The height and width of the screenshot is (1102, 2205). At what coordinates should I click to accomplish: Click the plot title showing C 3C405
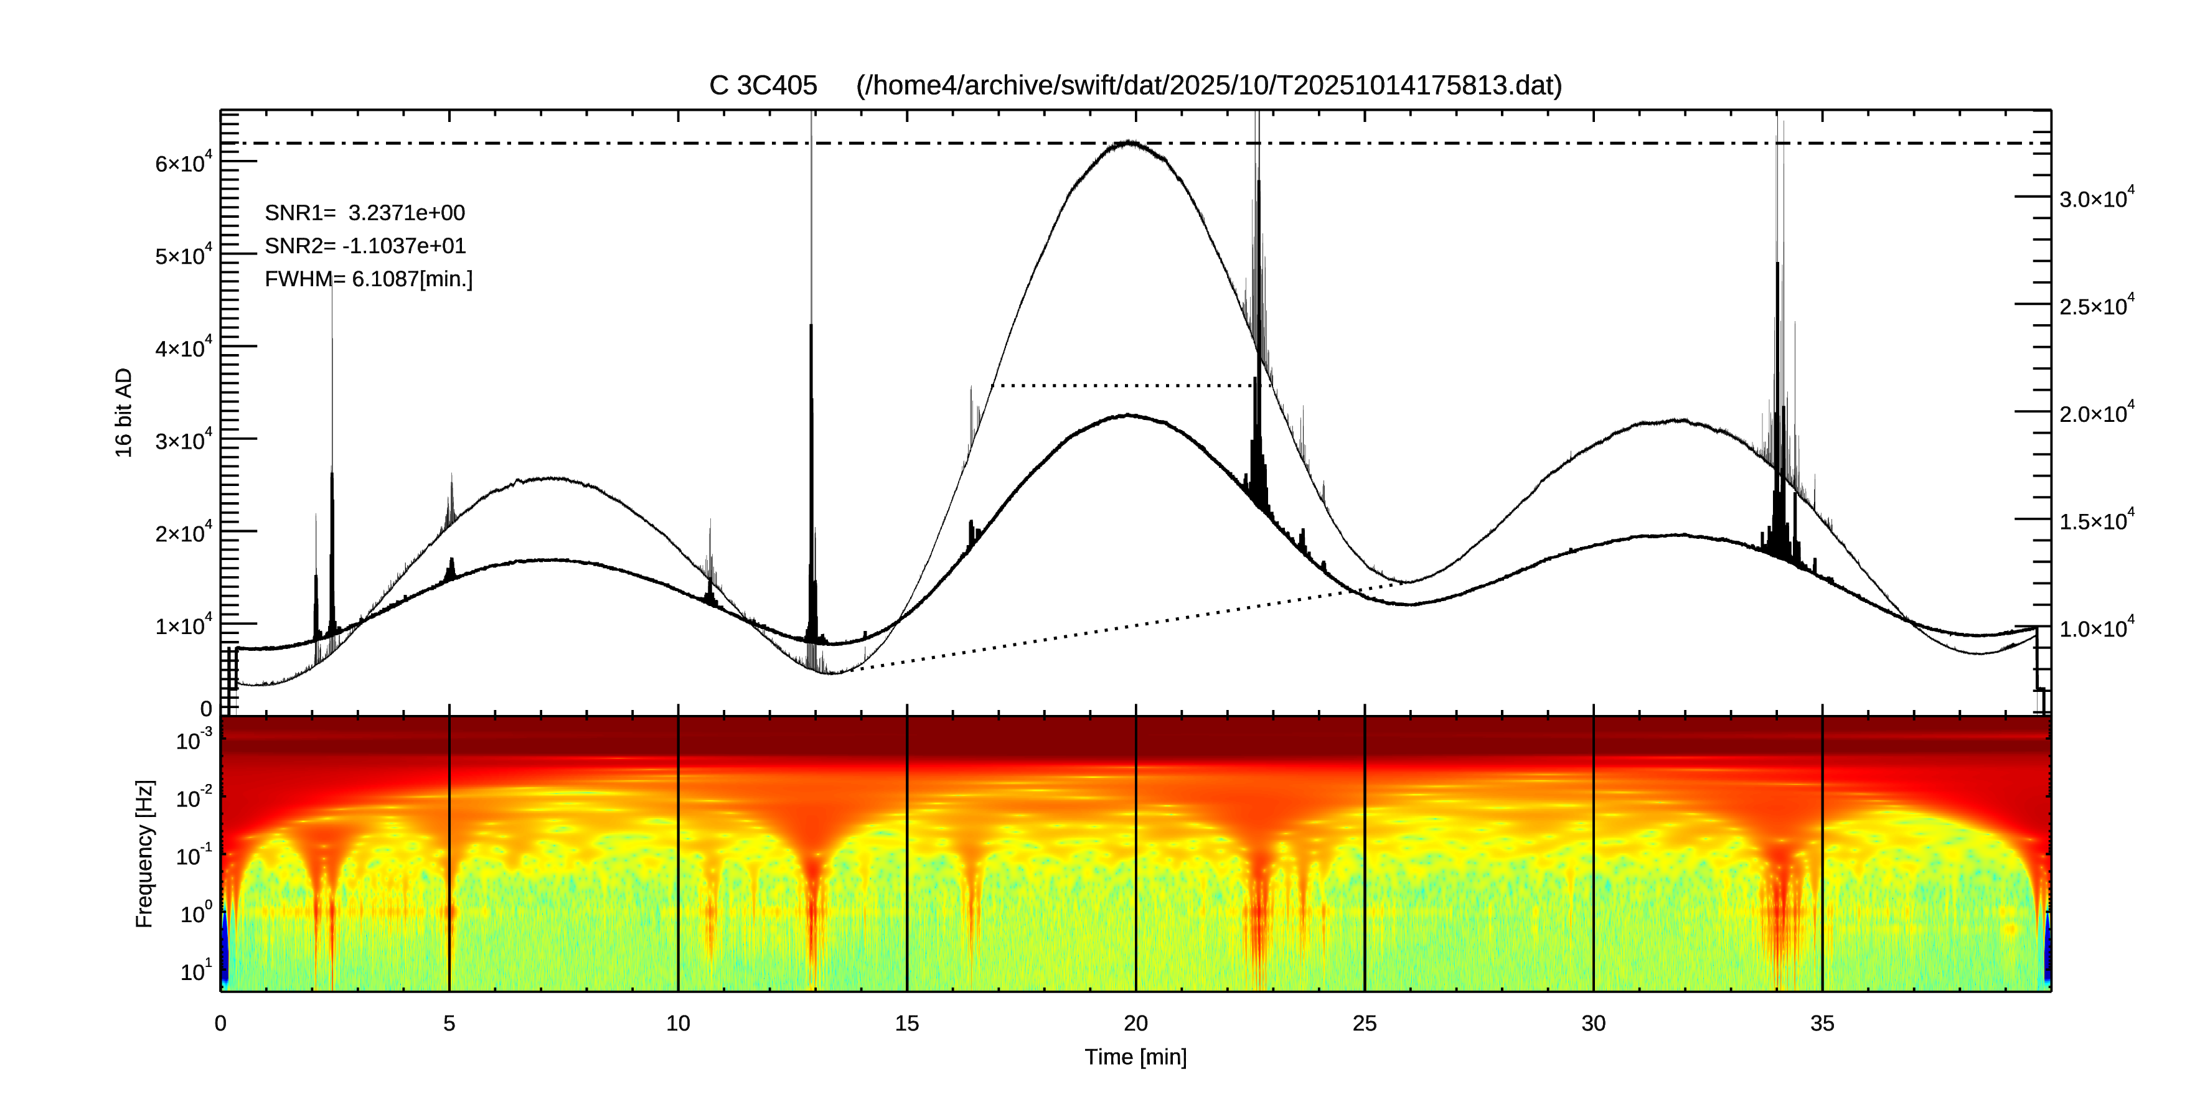[x=763, y=86]
